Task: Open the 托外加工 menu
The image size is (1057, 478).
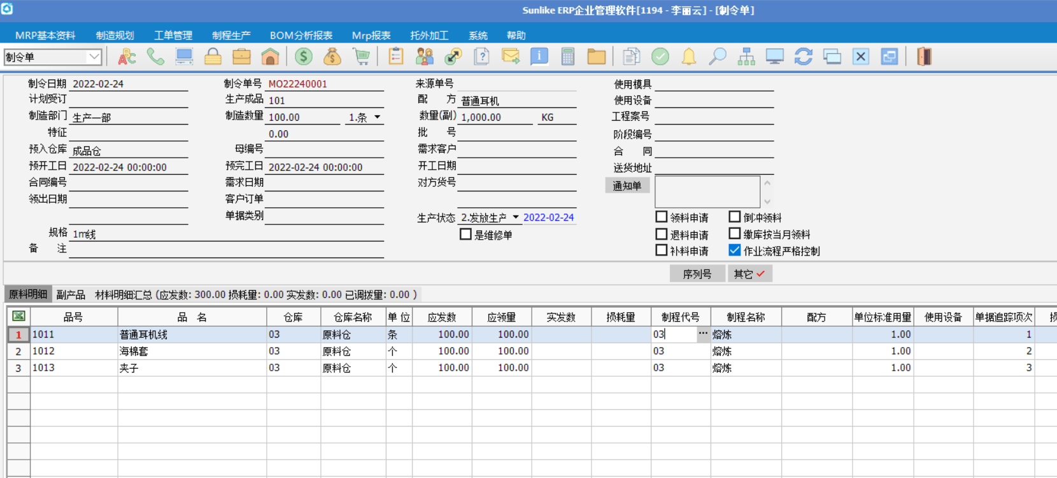Action: [x=429, y=36]
